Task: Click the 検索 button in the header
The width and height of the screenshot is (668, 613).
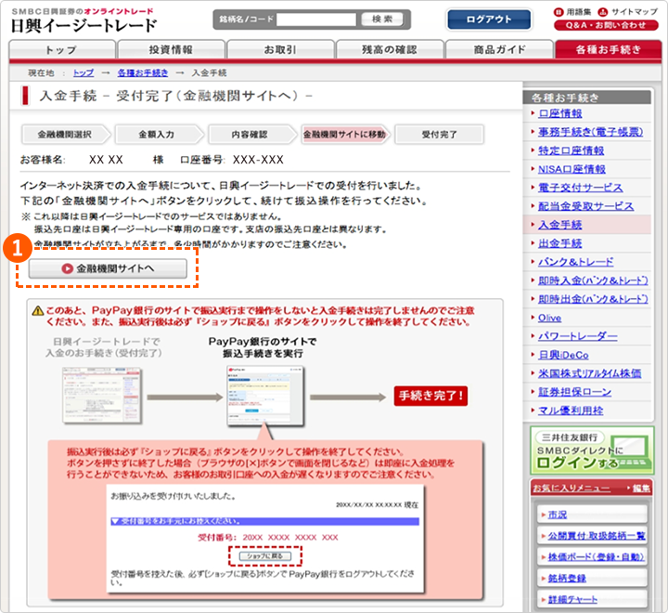Action: pyautogui.click(x=382, y=20)
